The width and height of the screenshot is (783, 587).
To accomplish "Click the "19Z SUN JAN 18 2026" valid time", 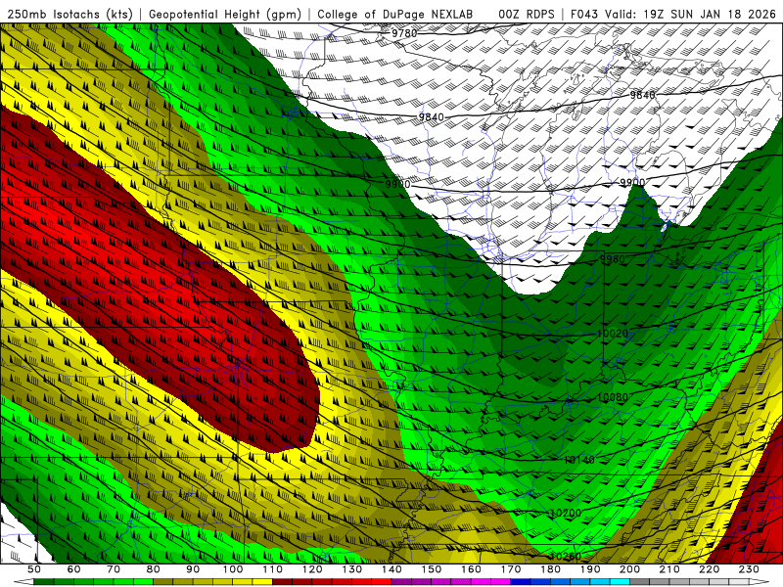I will [711, 14].
